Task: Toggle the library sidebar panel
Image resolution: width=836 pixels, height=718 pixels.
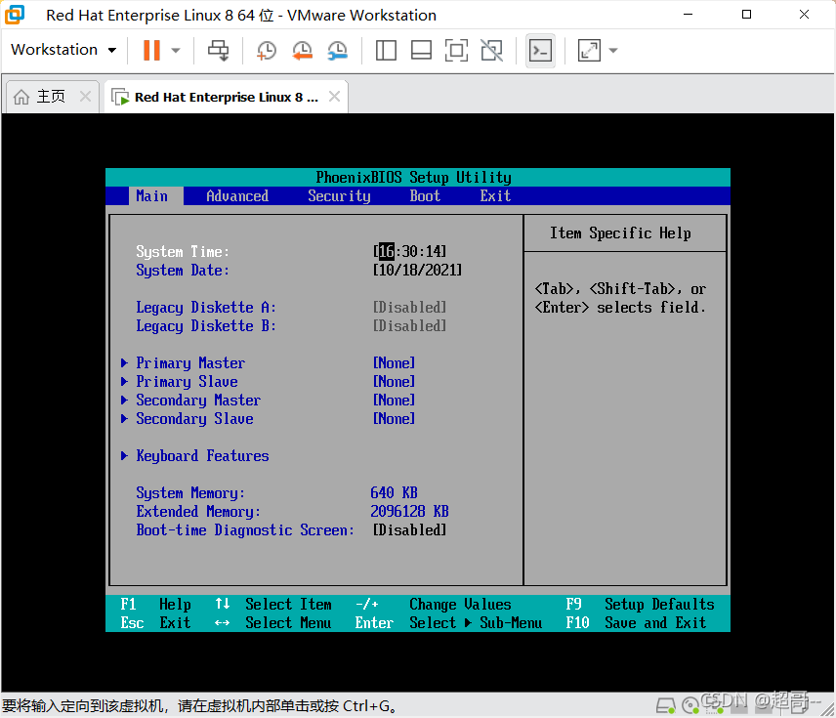Action: coord(386,51)
